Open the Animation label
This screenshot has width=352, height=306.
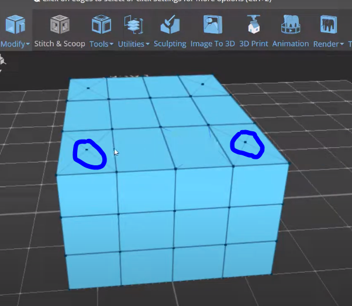click(291, 43)
